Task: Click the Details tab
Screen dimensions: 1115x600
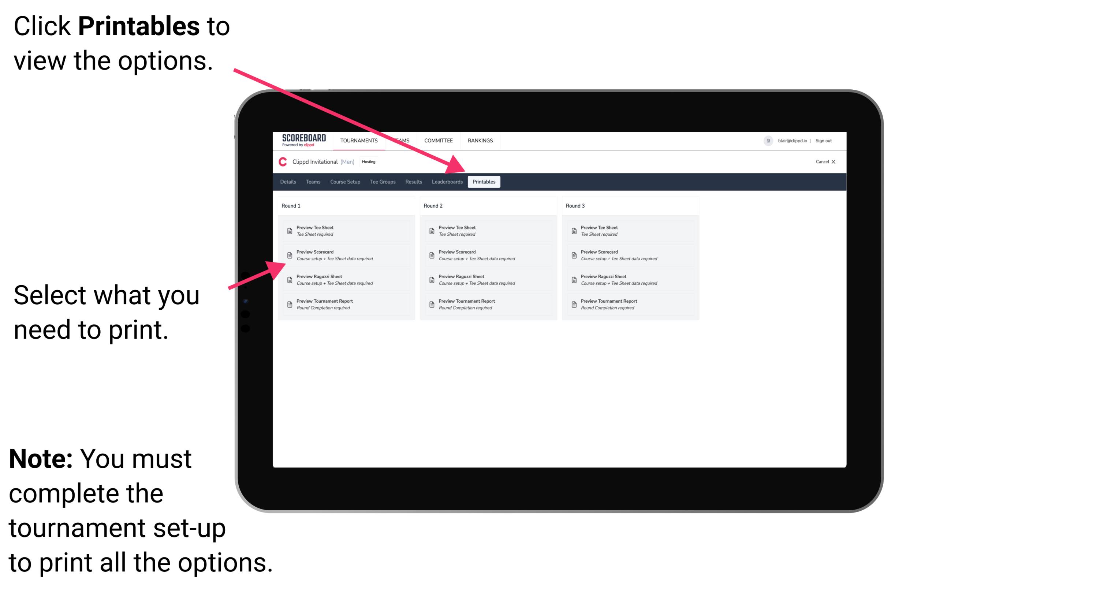Action: click(289, 182)
